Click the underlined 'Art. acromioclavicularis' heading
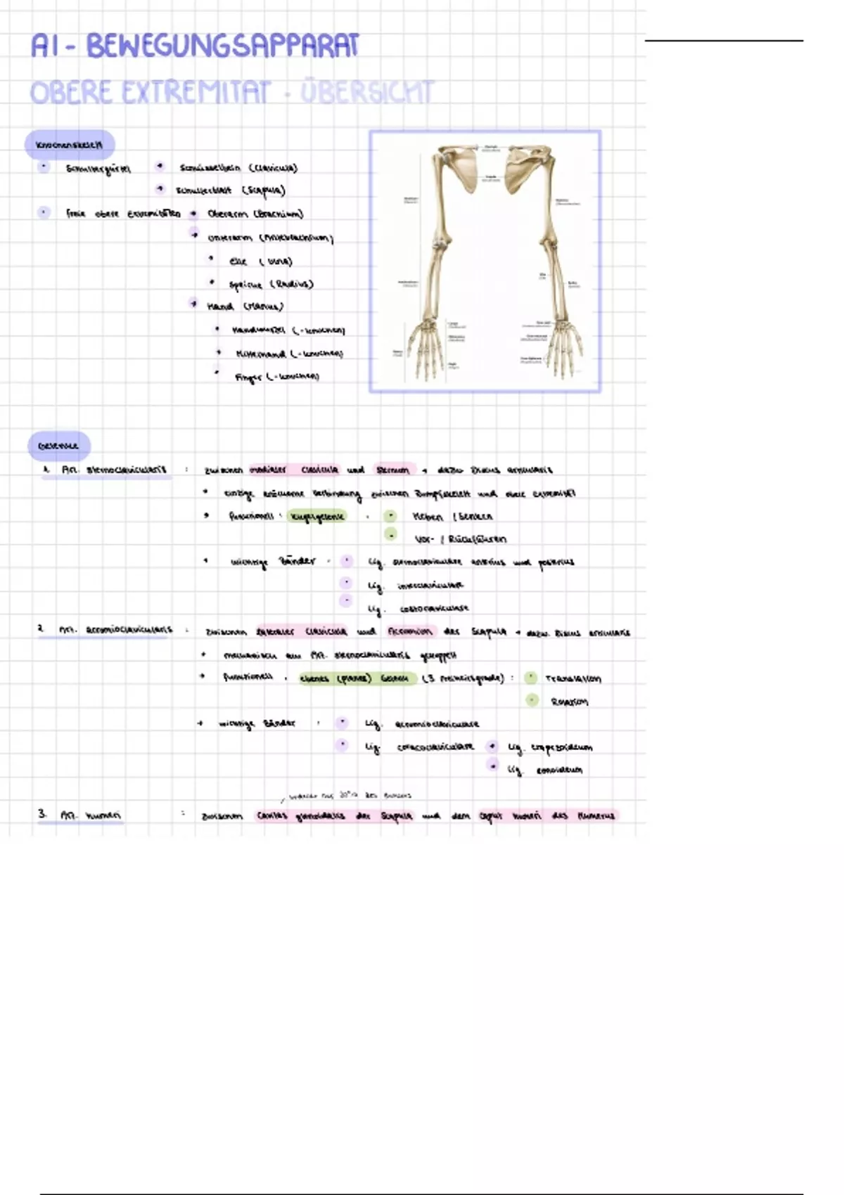This screenshot has width=844, height=1195. click(x=115, y=630)
